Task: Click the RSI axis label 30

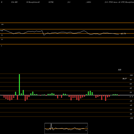Action: (x=2, y=39)
